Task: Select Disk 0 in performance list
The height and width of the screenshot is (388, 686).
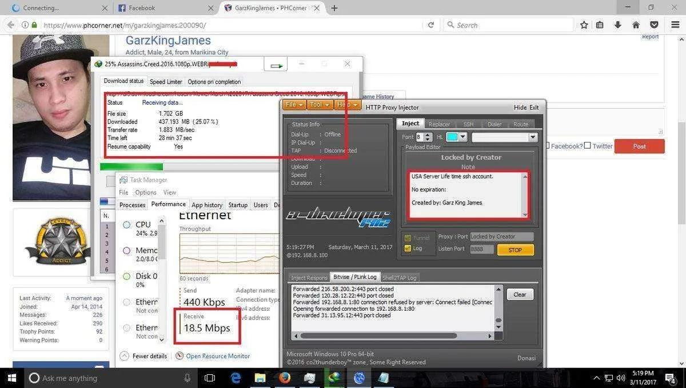Action: [x=141, y=280]
